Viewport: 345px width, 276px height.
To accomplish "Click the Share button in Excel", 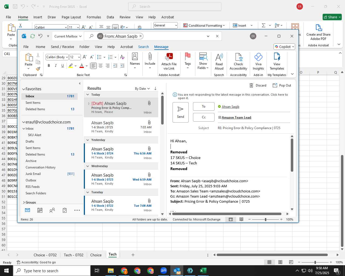I will pyautogui.click(x=332, y=17).
